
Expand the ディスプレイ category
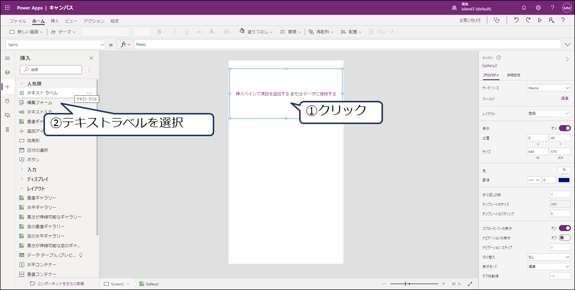(22, 179)
